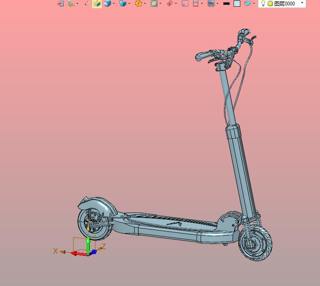320x286 pixels.
Task: Select the eraser/brush tool icon
Action: point(87,3)
